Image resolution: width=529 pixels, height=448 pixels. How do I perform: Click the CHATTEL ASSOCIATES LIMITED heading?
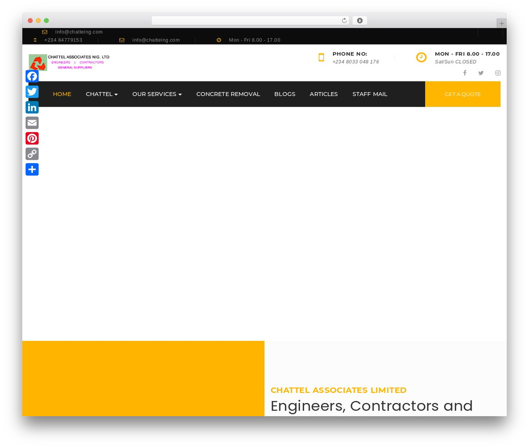pos(338,390)
